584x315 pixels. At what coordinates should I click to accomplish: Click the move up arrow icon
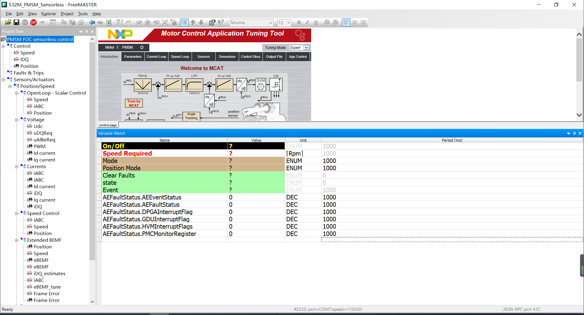click(193, 22)
